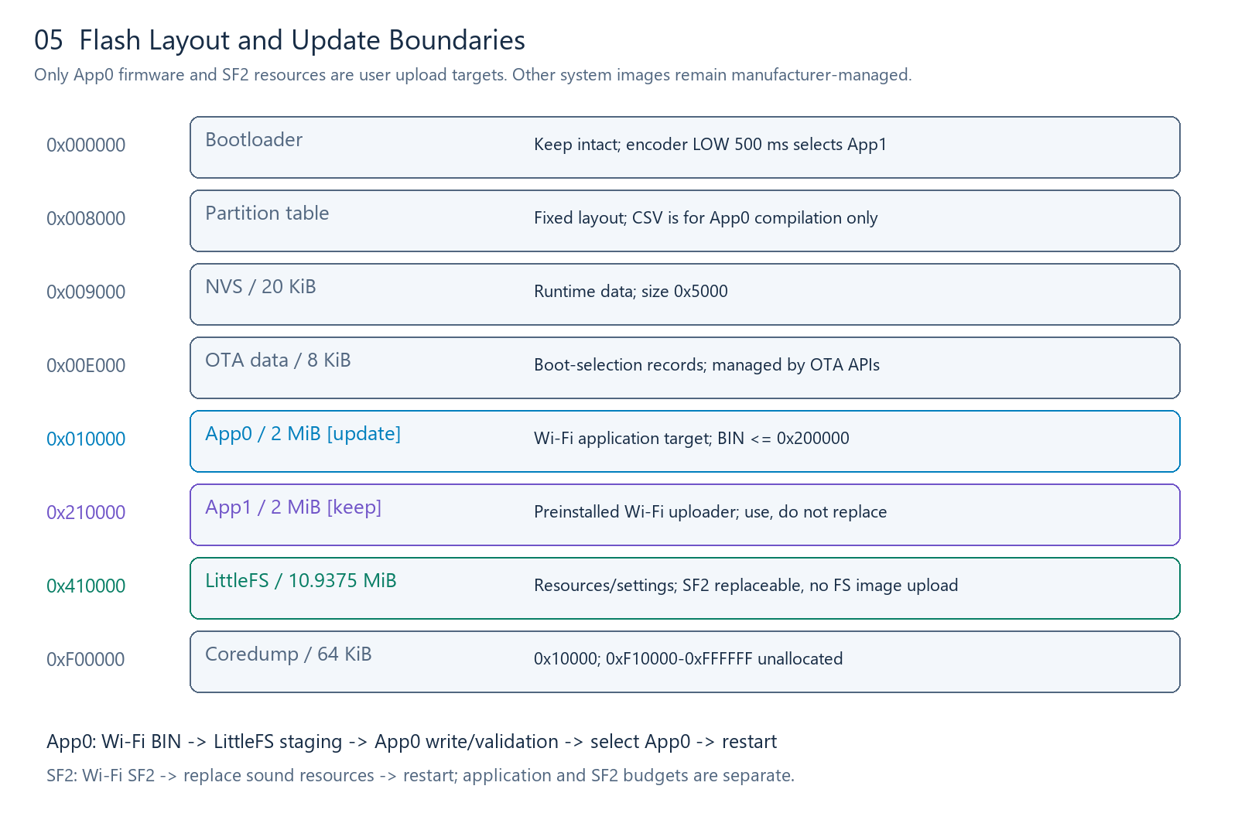Click 'Preinstalled Wi-Fi uploader; use, do not replace'
1238x820 pixels.
[x=710, y=512]
